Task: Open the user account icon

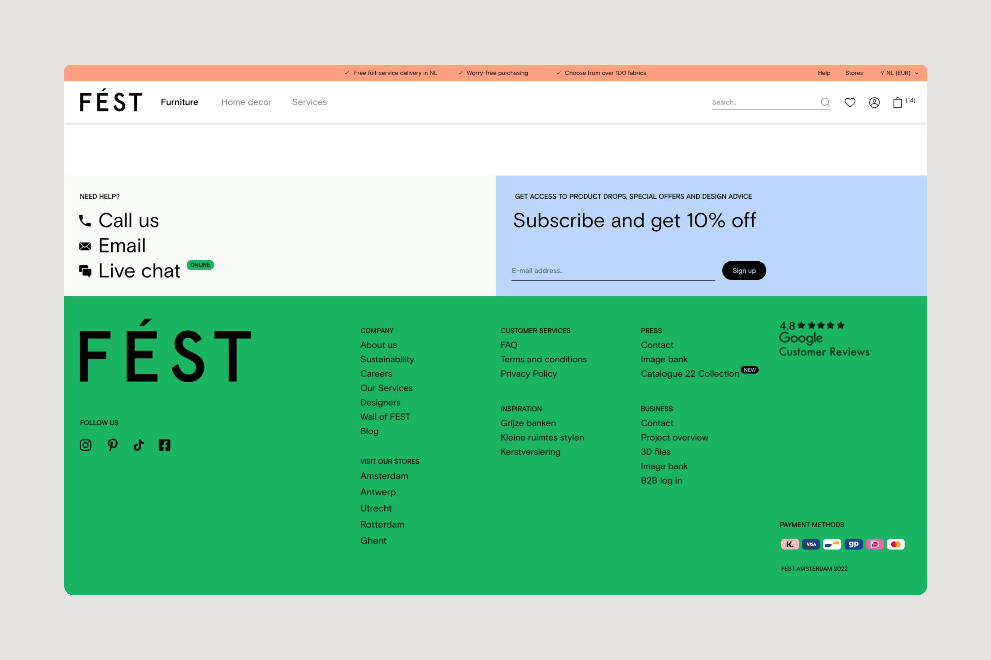Action: pos(874,102)
